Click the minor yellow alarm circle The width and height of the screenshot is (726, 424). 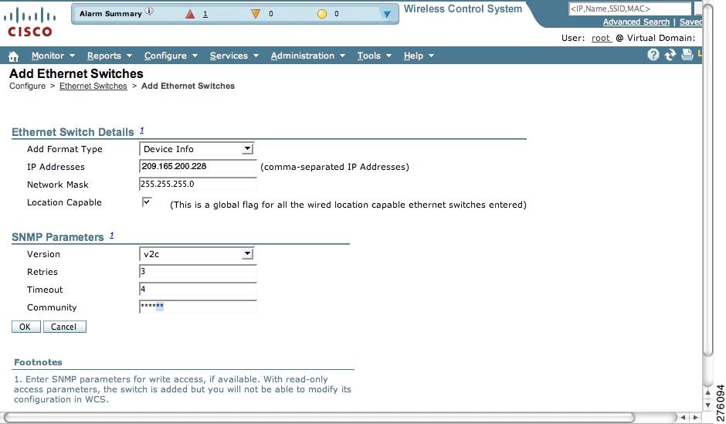322,14
